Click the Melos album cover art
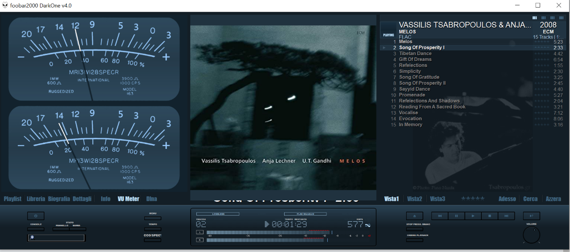Screen dimensions: 570x252 point(283,108)
